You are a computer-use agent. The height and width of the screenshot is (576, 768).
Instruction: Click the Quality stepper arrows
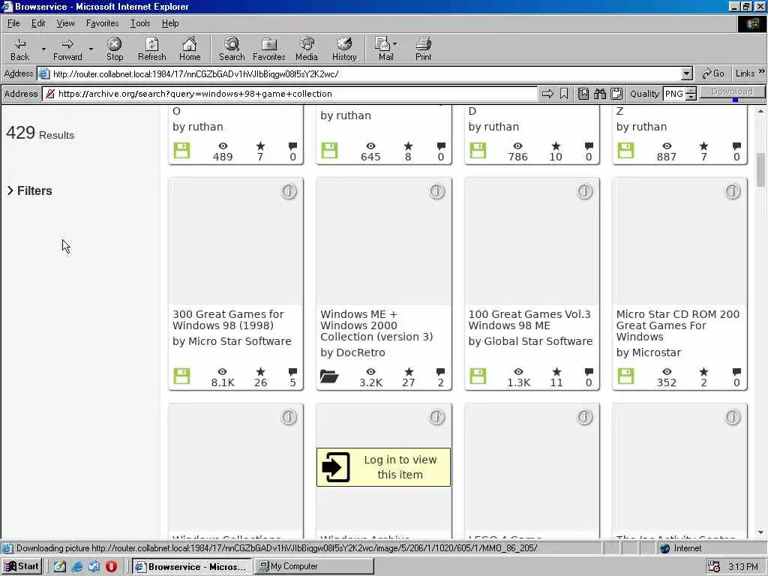coord(691,94)
